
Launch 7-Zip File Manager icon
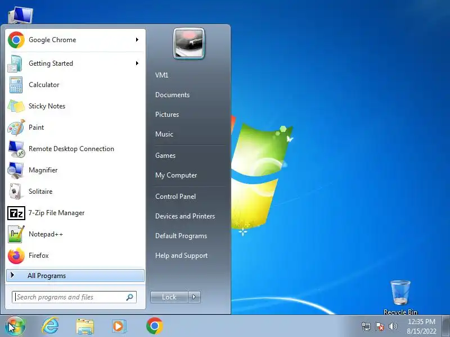point(16,213)
